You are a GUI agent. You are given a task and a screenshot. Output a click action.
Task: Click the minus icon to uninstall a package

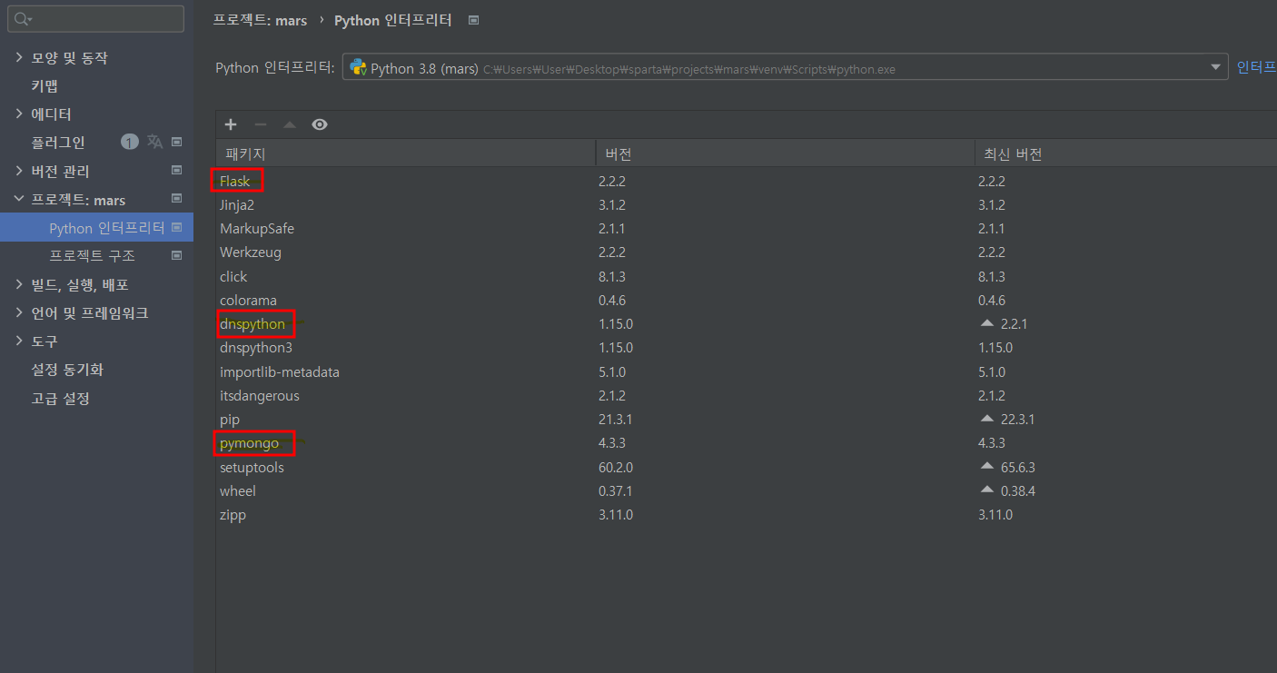click(261, 124)
